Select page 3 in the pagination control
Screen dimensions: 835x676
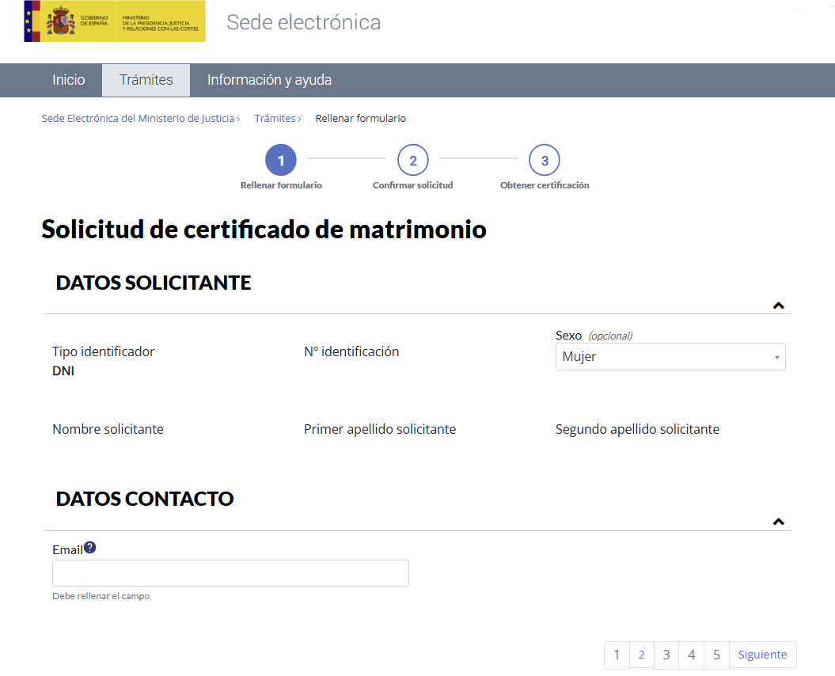(666, 655)
